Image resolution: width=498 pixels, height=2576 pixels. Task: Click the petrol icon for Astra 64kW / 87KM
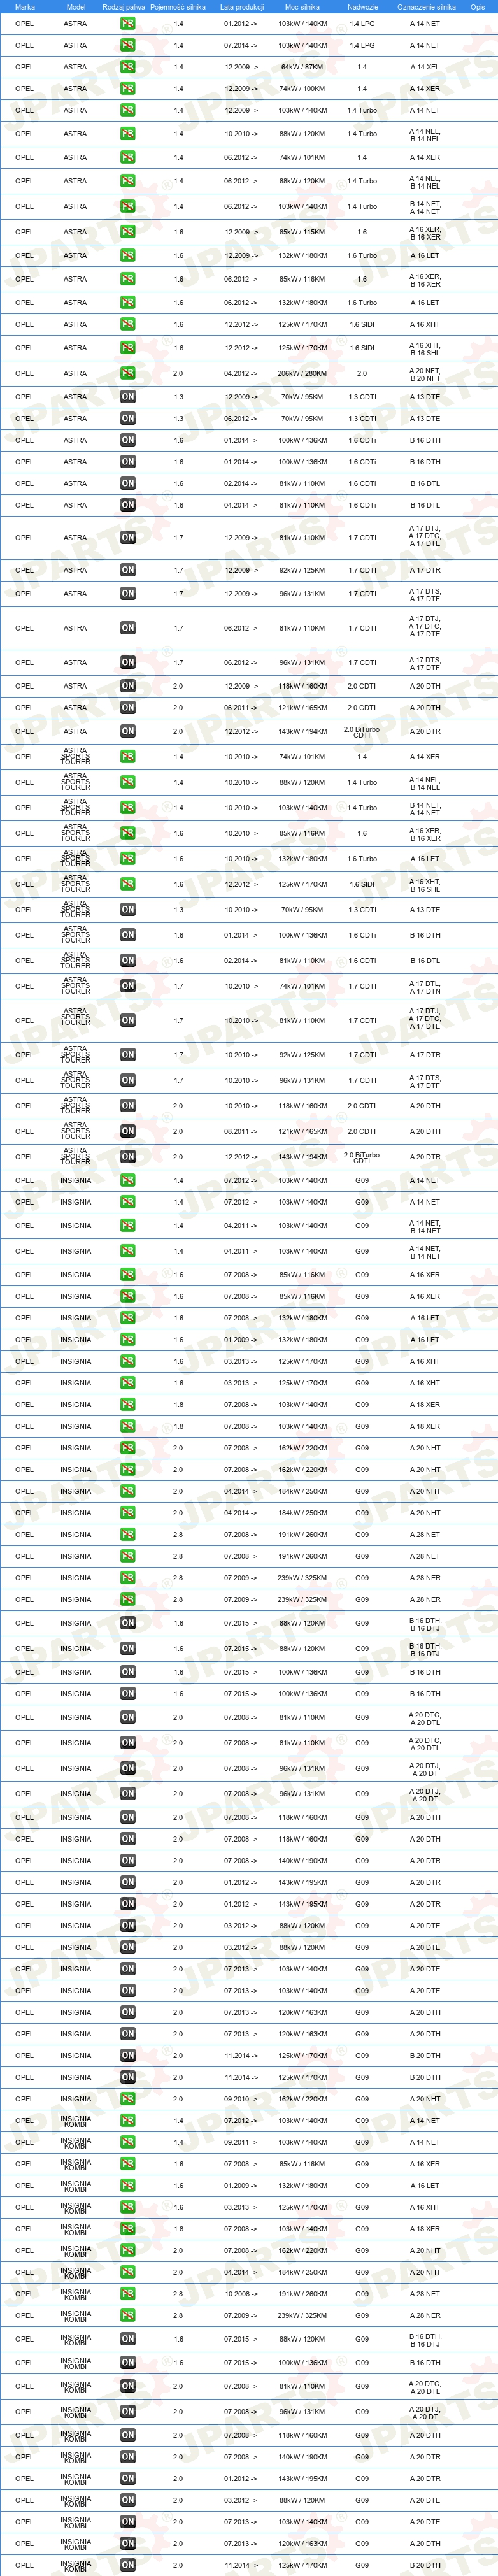click(128, 67)
